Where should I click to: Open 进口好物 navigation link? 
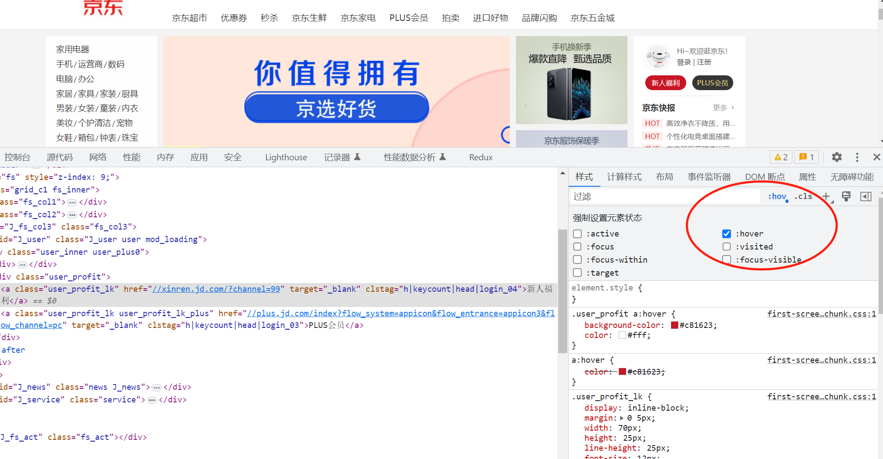490,18
